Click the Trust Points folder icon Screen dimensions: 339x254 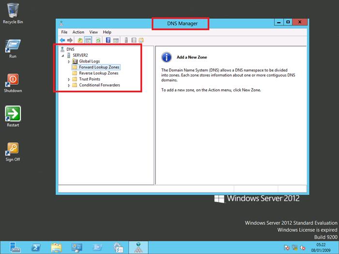75,79
